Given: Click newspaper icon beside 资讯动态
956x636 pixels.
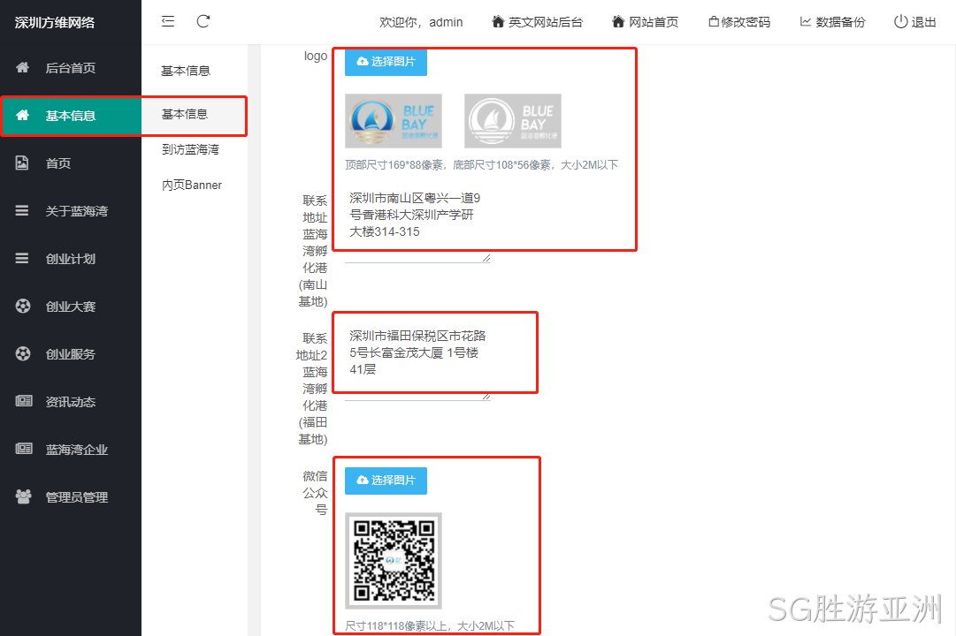Looking at the screenshot, I should [24, 401].
